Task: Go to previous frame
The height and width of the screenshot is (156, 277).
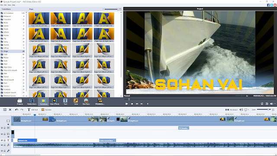Action: click(x=137, y=104)
